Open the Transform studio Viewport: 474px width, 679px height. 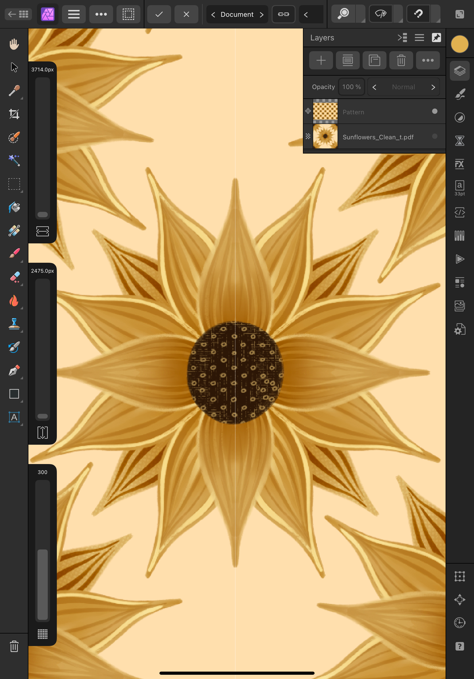pos(460,576)
